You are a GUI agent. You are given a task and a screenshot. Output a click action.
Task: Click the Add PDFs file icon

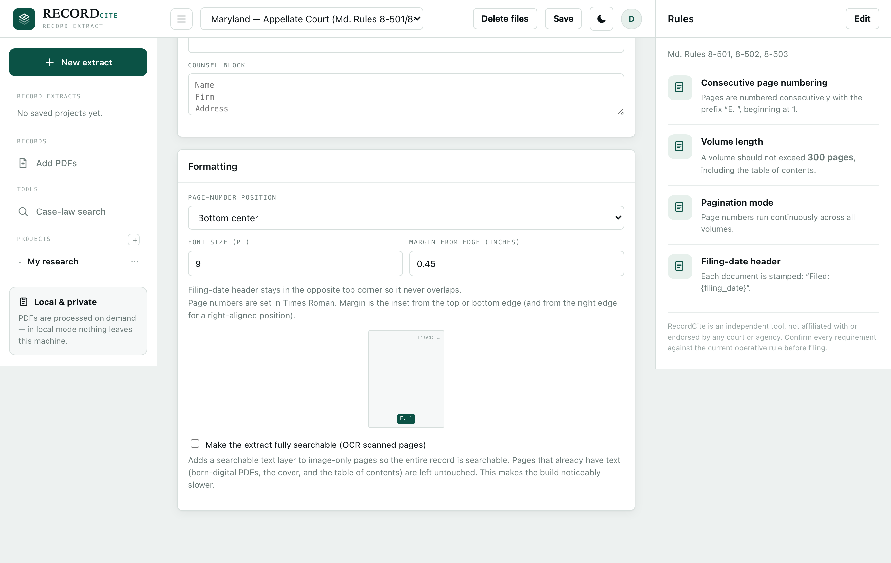(x=23, y=163)
